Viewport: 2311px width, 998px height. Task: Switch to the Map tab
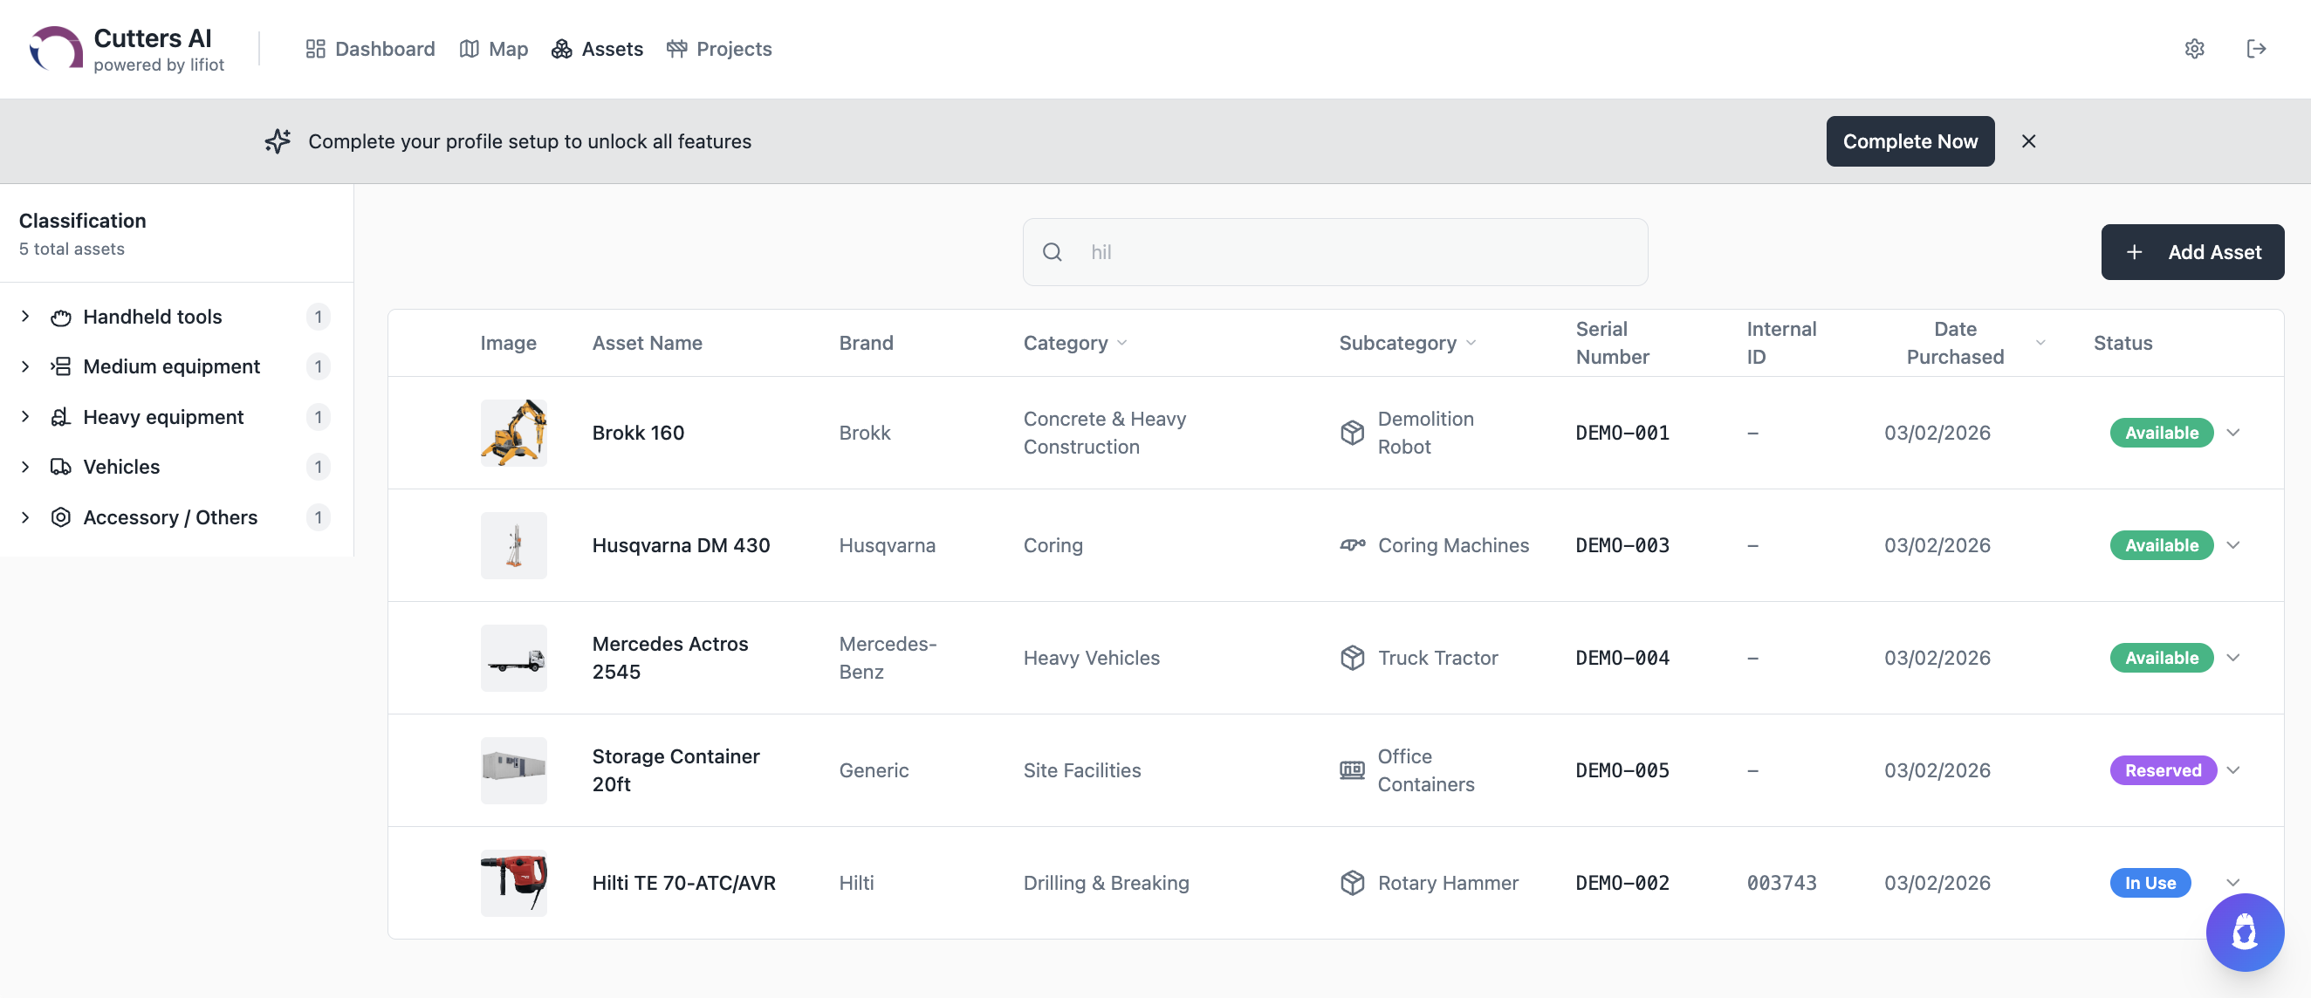(x=493, y=49)
